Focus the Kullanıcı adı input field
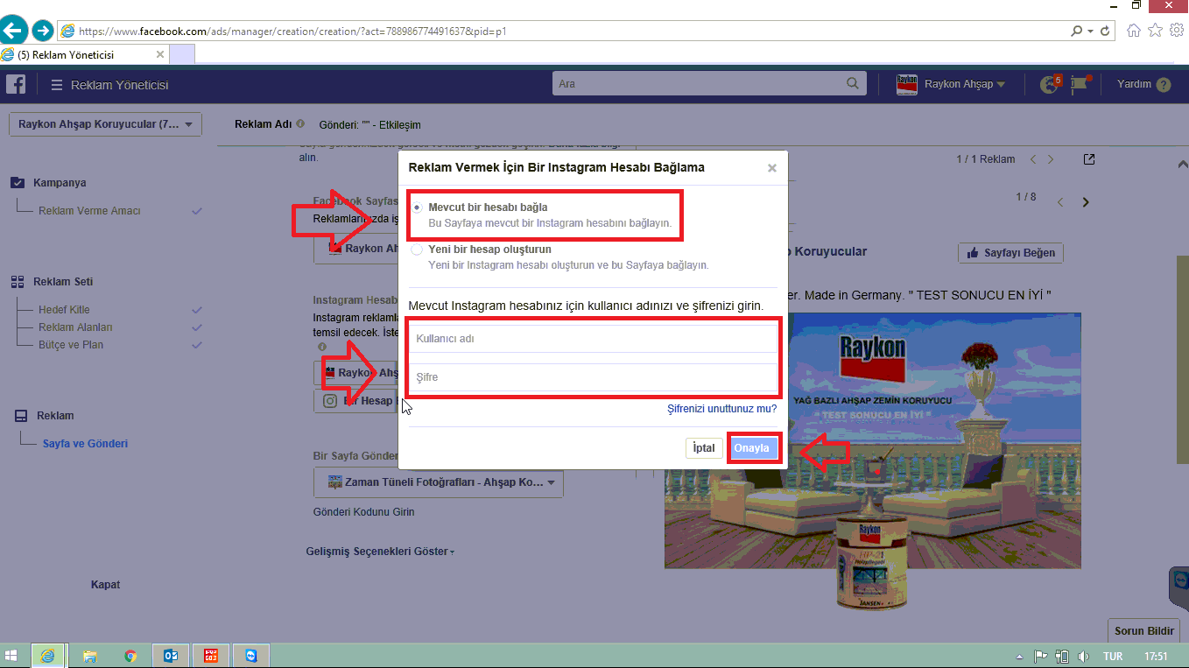The width and height of the screenshot is (1189, 668). coord(593,339)
